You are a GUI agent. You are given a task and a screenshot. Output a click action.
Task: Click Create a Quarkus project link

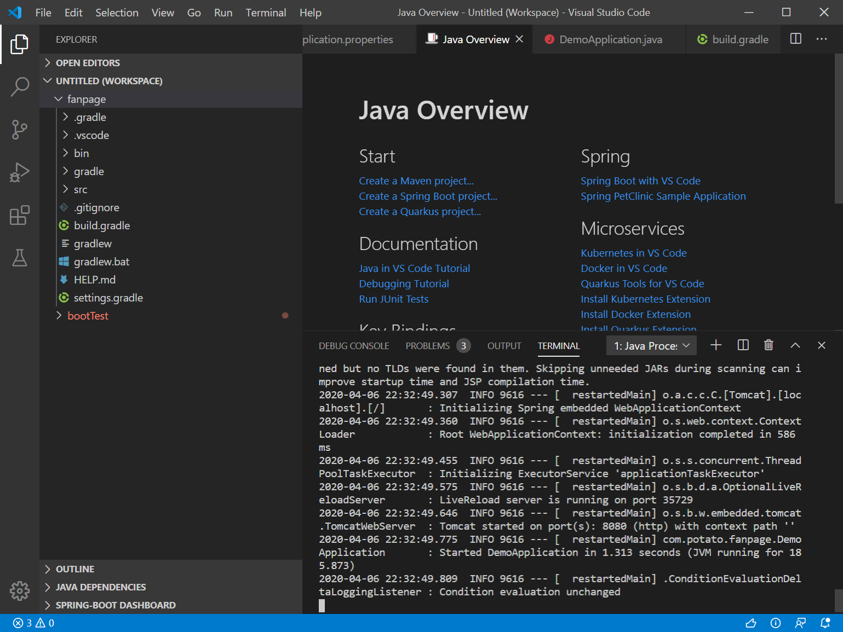click(x=420, y=212)
